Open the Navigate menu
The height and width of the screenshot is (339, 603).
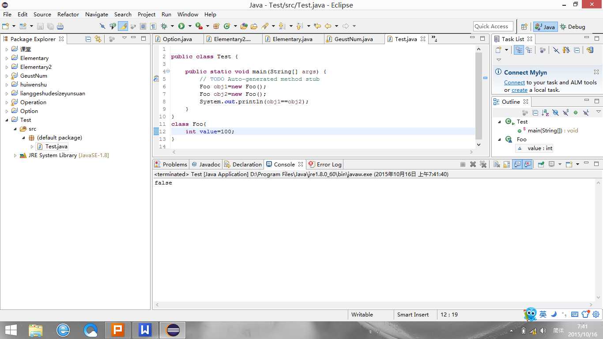point(97,14)
